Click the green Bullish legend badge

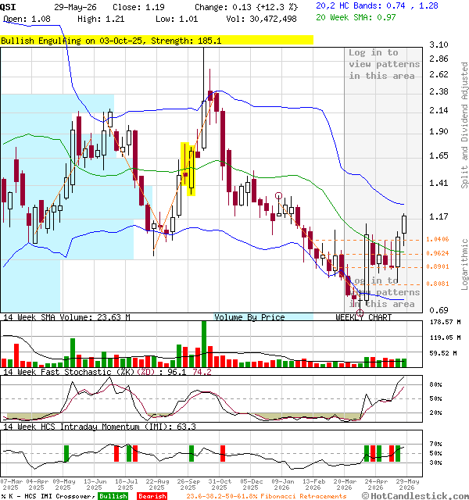[x=113, y=496]
